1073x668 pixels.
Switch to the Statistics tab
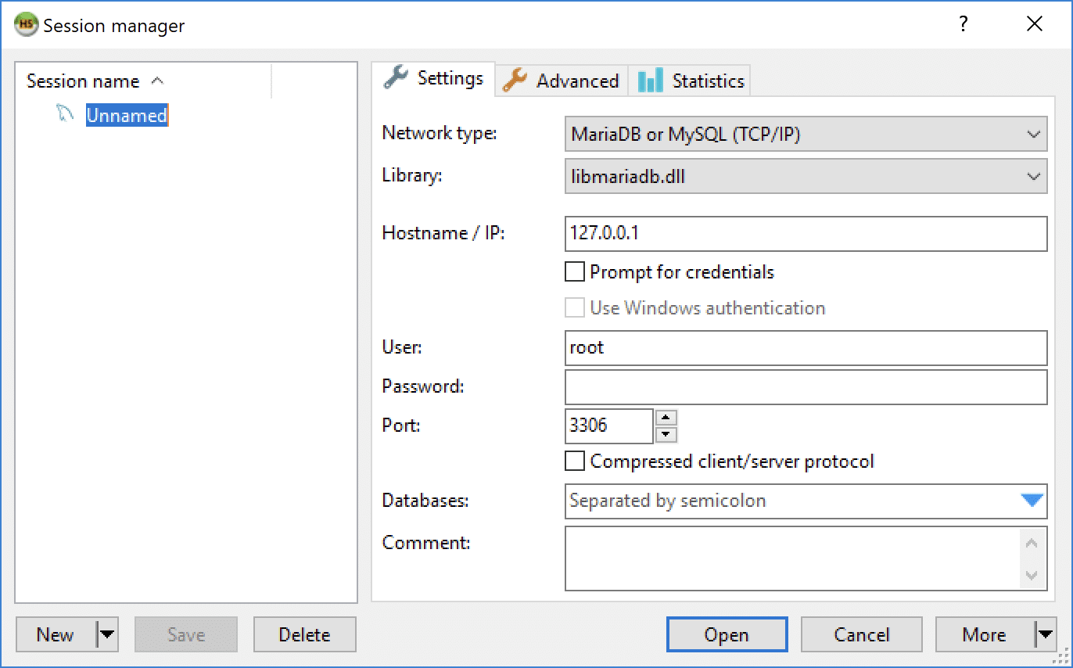click(x=702, y=79)
